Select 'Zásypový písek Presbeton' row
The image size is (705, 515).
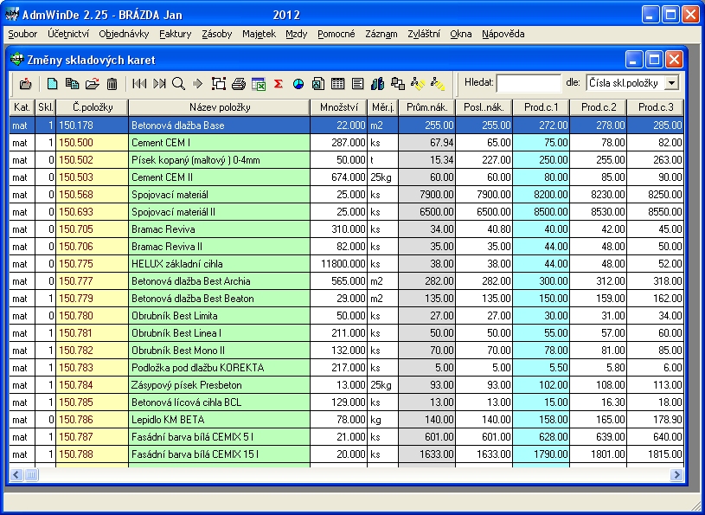click(x=346, y=385)
